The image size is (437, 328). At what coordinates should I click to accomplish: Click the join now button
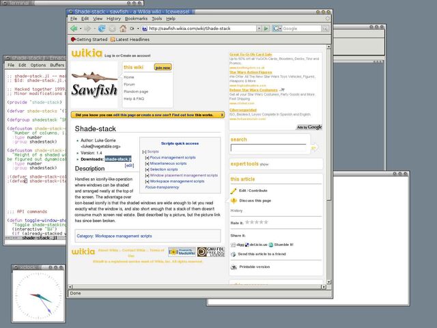163,68
